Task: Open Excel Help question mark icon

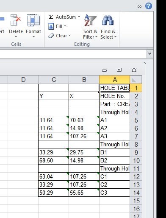Action: point(149,6)
